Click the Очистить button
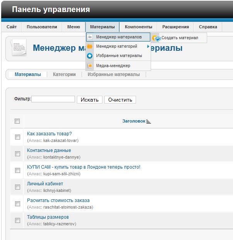Image resolution: width=233 pixels, height=240 pixels. click(120, 100)
